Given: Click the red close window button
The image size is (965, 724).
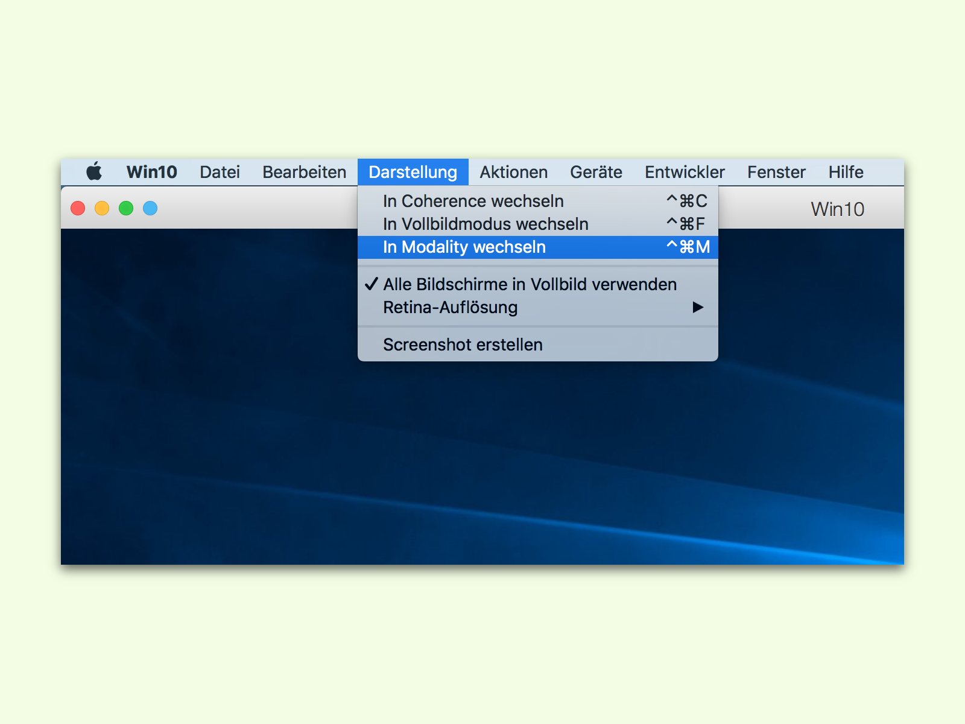Looking at the screenshot, I should pos(78,208).
